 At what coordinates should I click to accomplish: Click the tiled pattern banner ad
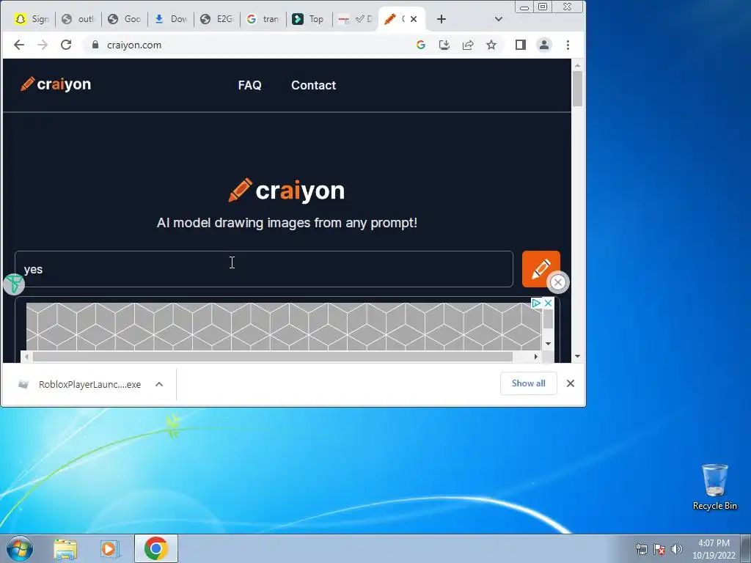coord(284,326)
